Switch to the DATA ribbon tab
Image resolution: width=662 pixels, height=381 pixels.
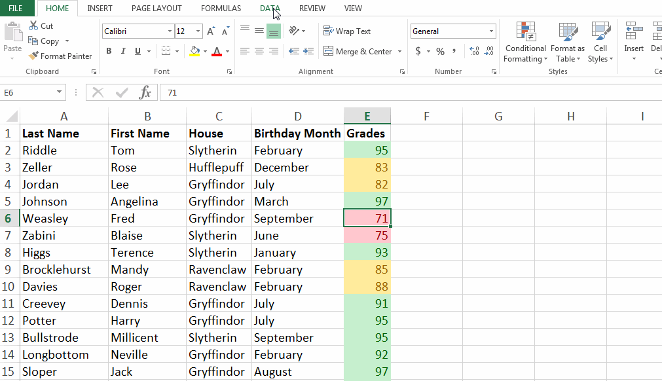(269, 9)
